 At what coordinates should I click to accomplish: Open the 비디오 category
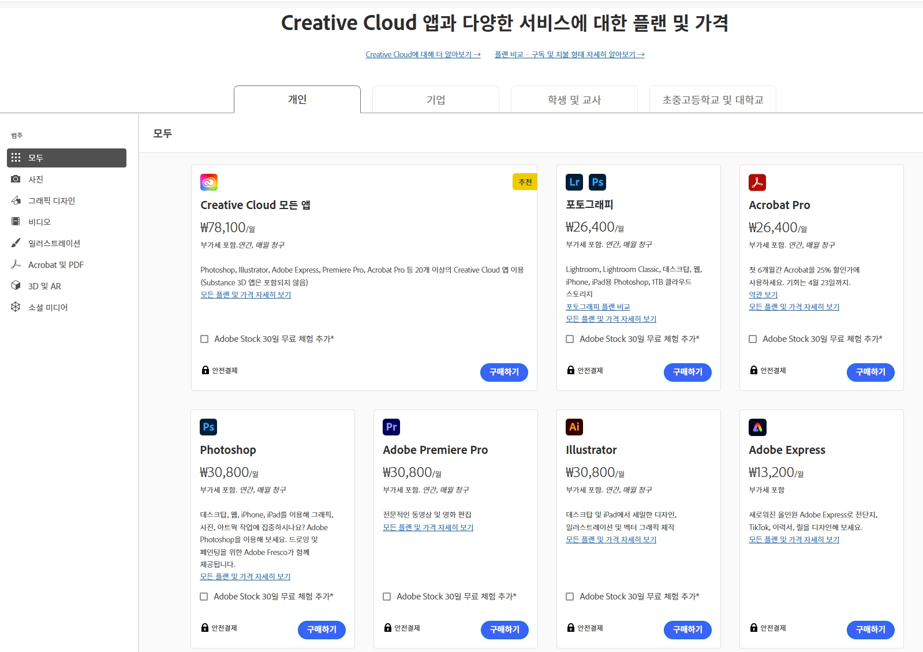(x=66, y=222)
